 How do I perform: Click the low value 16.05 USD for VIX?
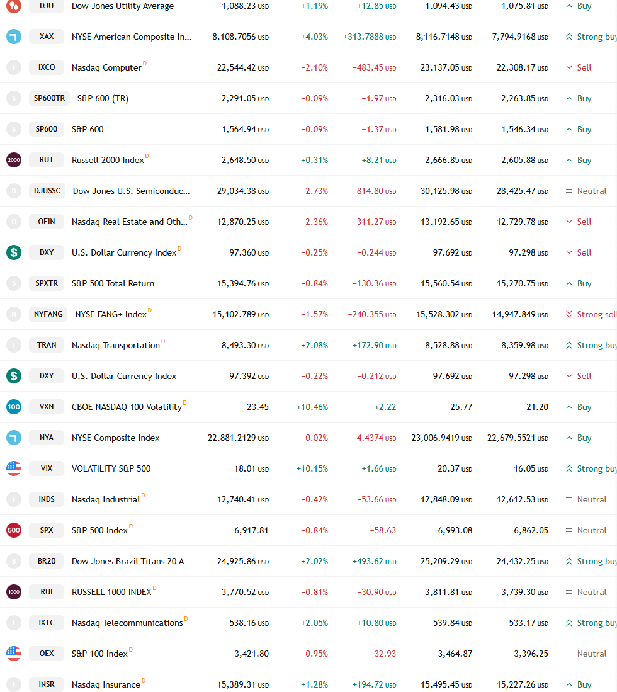click(x=531, y=468)
